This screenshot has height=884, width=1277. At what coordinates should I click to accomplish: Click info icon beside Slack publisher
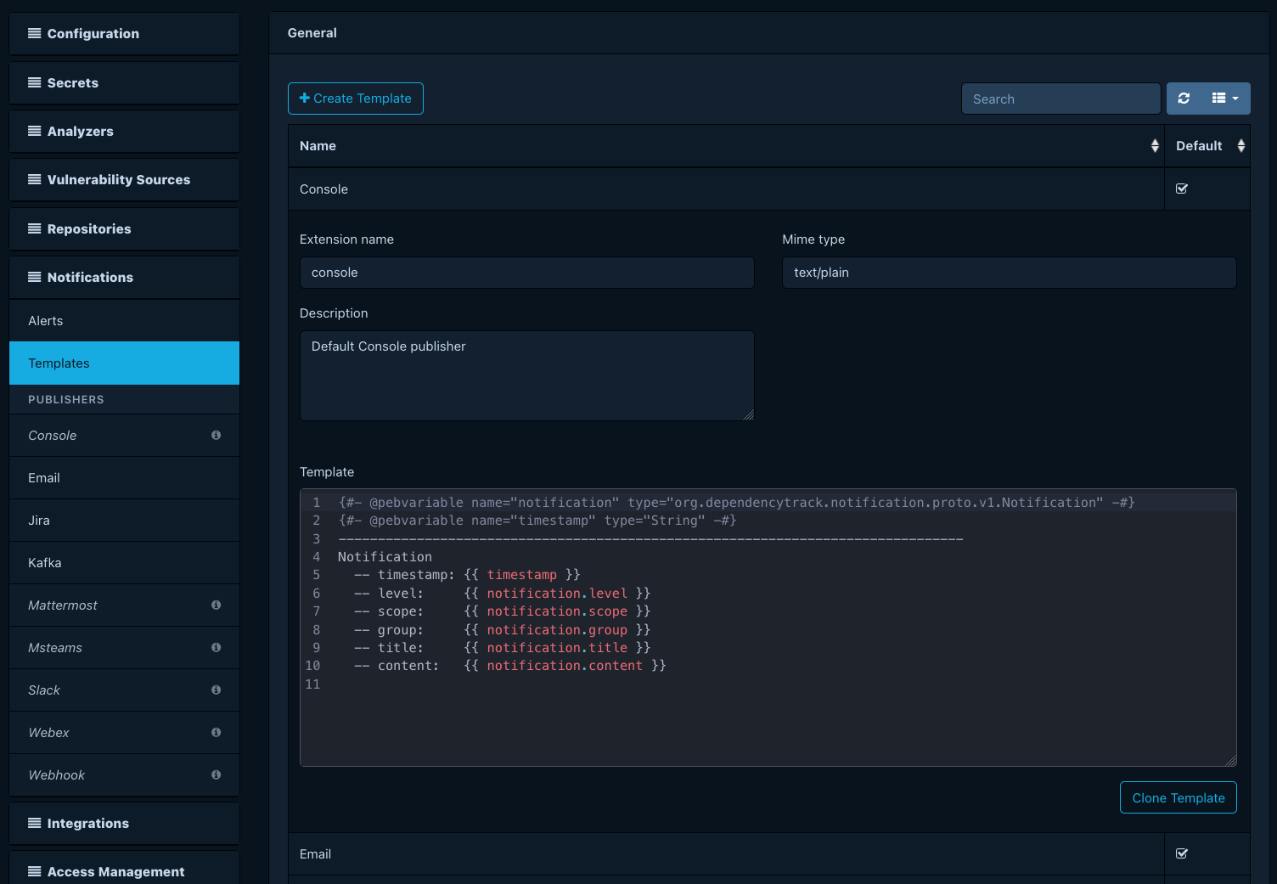pyautogui.click(x=217, y=690)
